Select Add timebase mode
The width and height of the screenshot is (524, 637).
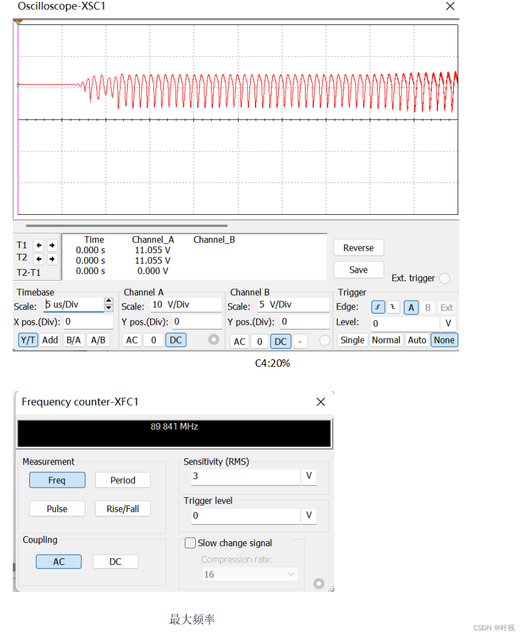[x=50, y=340]
